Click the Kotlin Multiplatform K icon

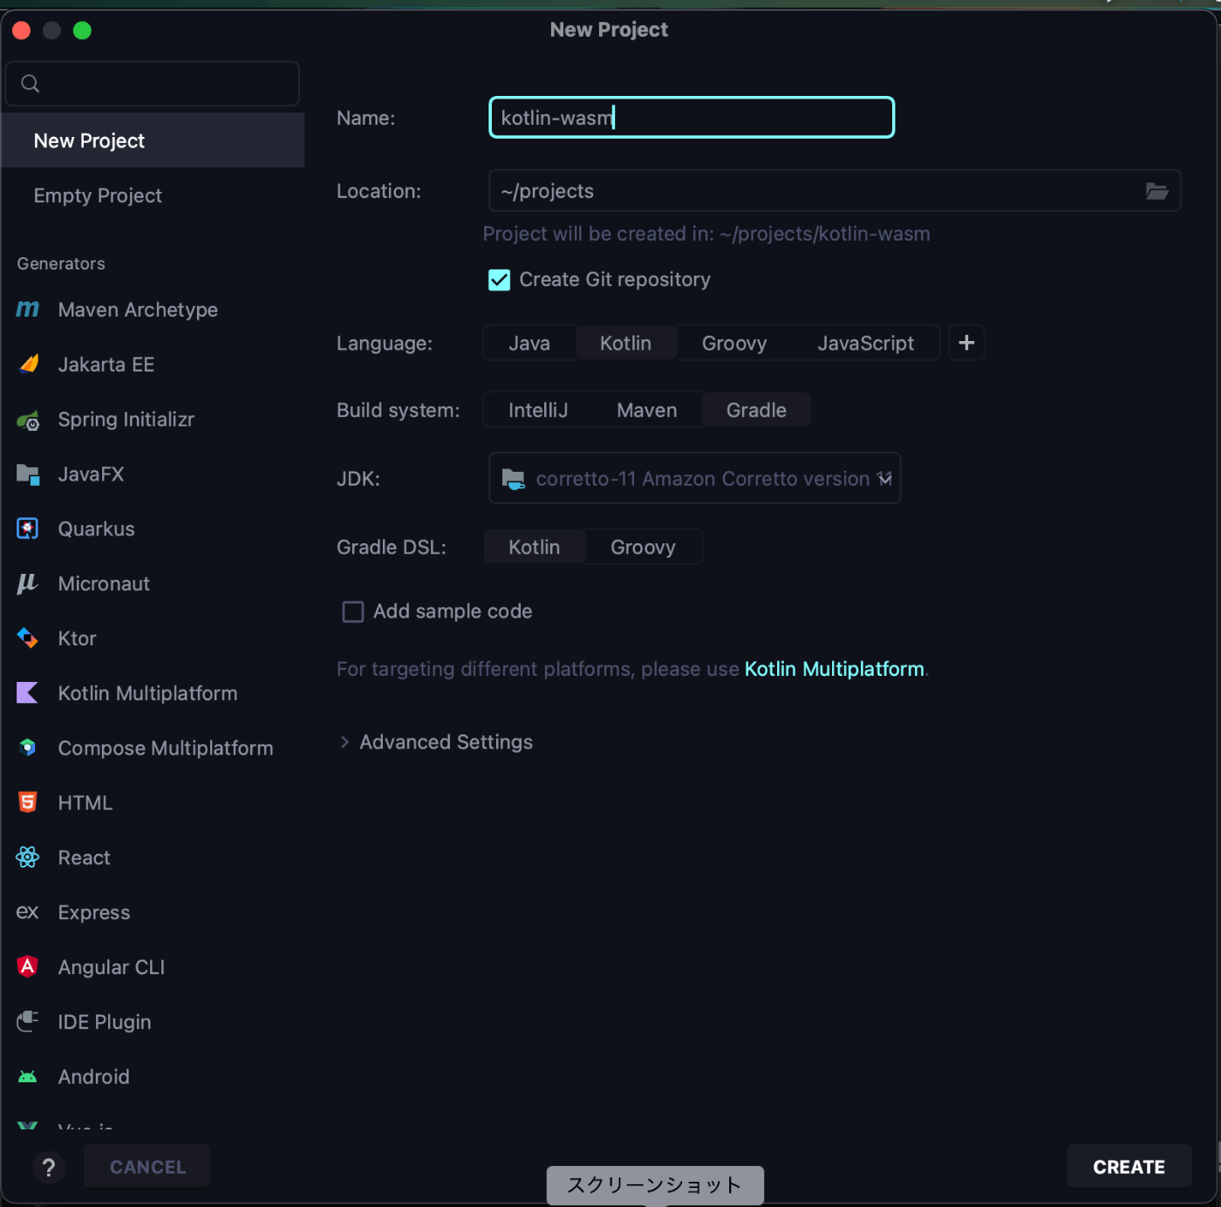click(28, 693)
